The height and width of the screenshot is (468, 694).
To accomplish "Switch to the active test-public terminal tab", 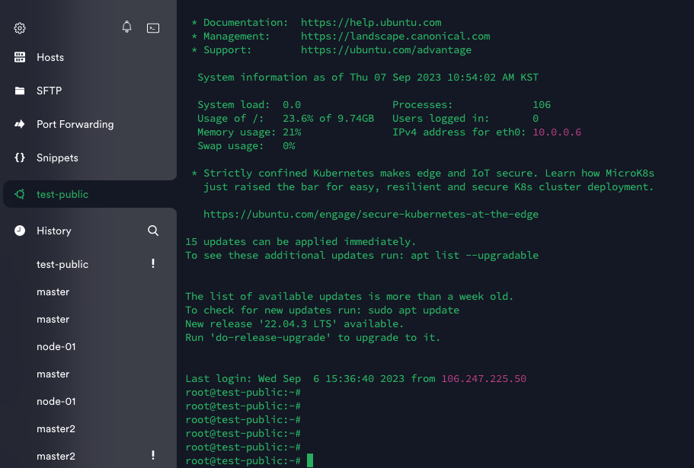I will coord(90,194).
